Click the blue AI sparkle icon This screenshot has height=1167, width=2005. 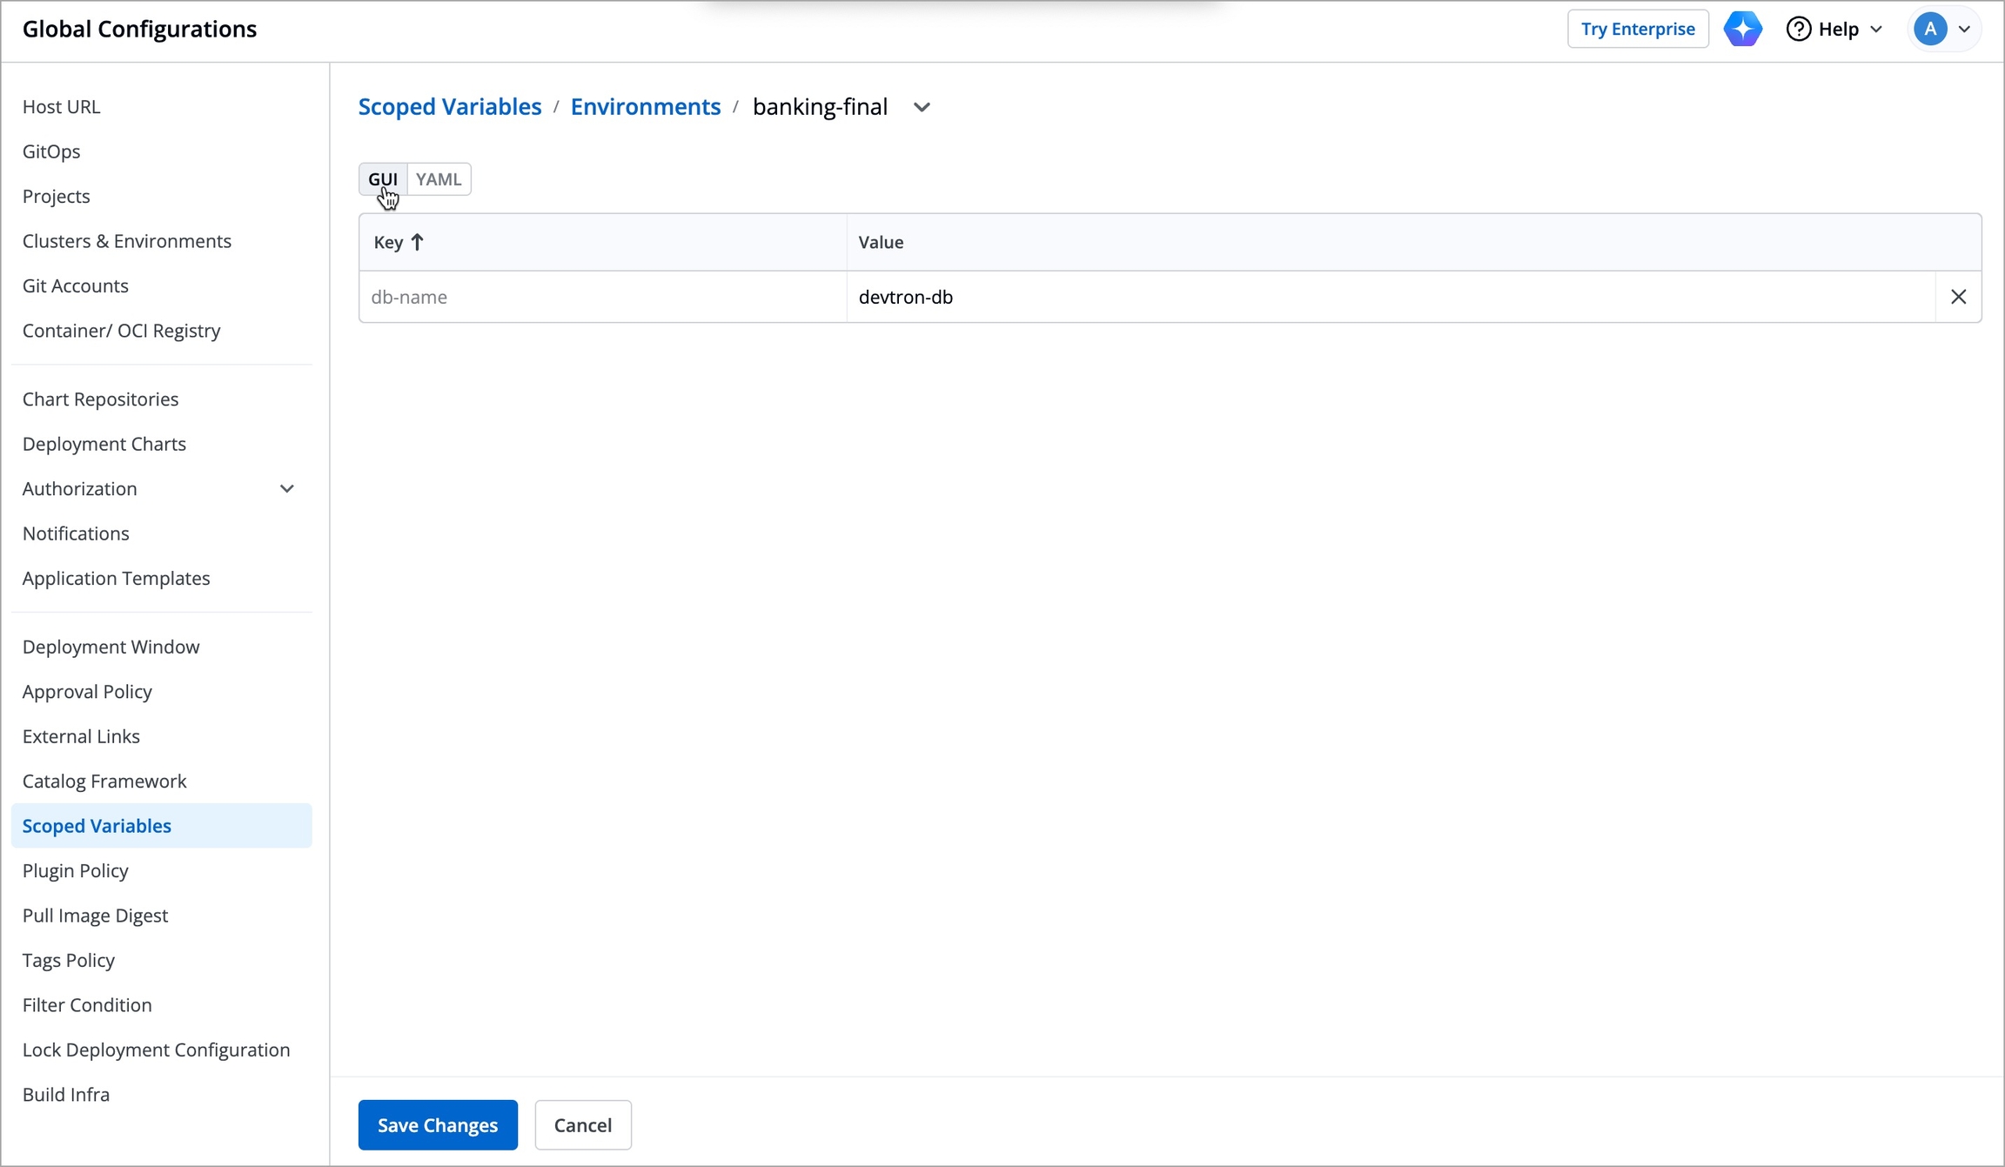[1742, 29]
